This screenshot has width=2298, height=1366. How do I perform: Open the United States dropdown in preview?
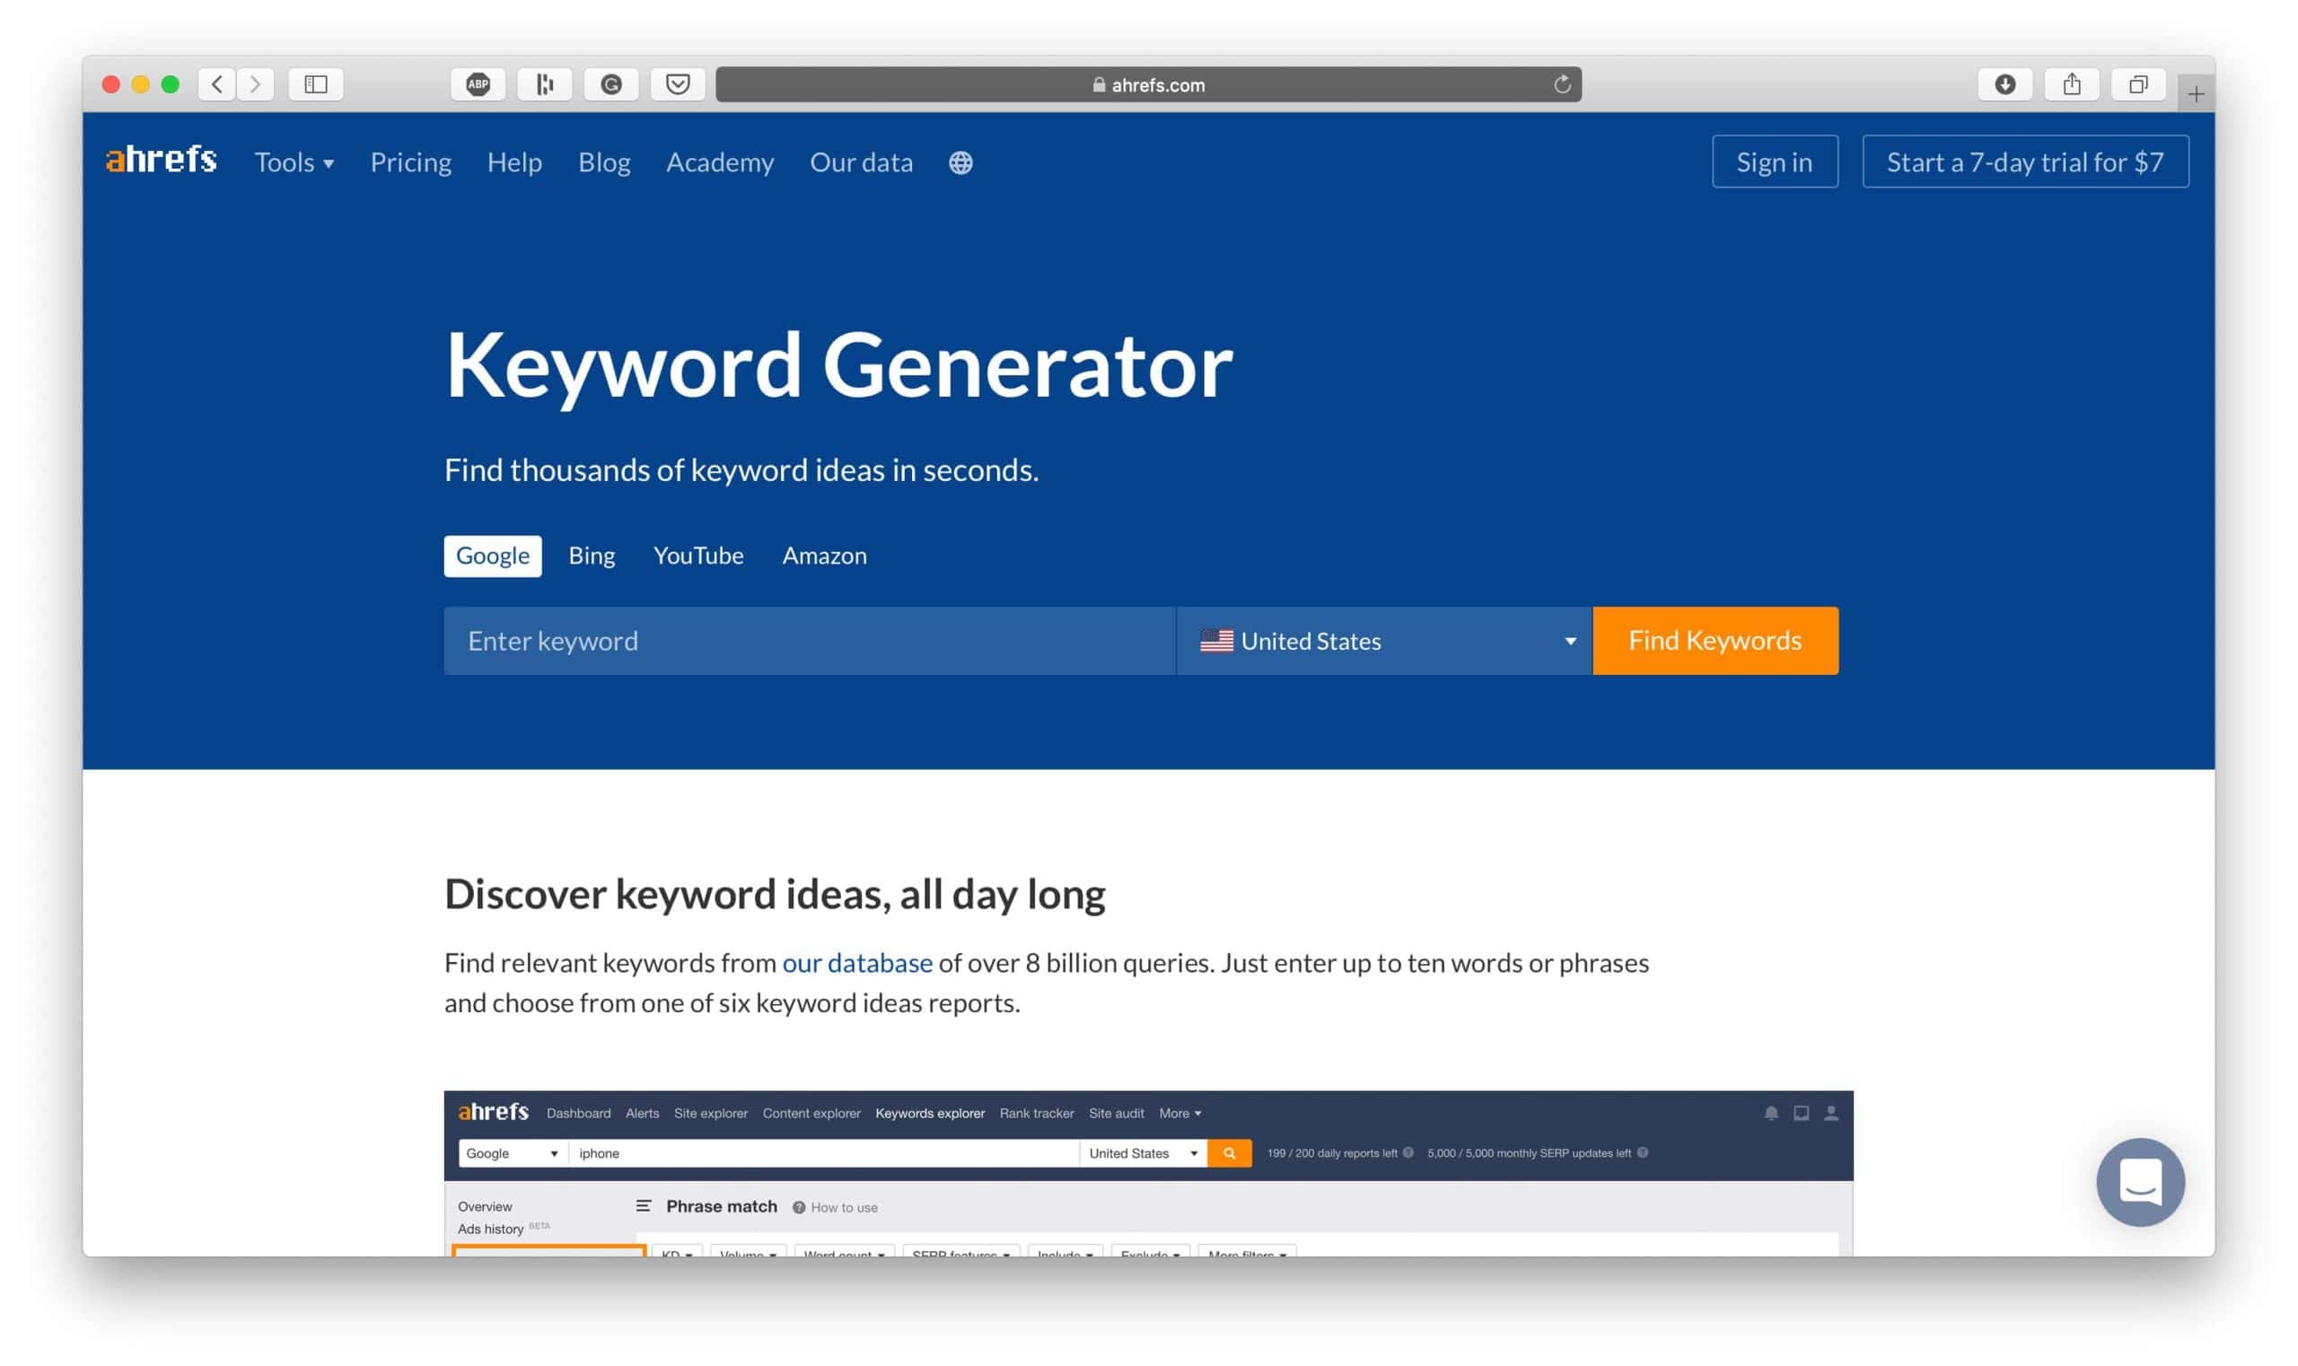coord(1143,1153)
